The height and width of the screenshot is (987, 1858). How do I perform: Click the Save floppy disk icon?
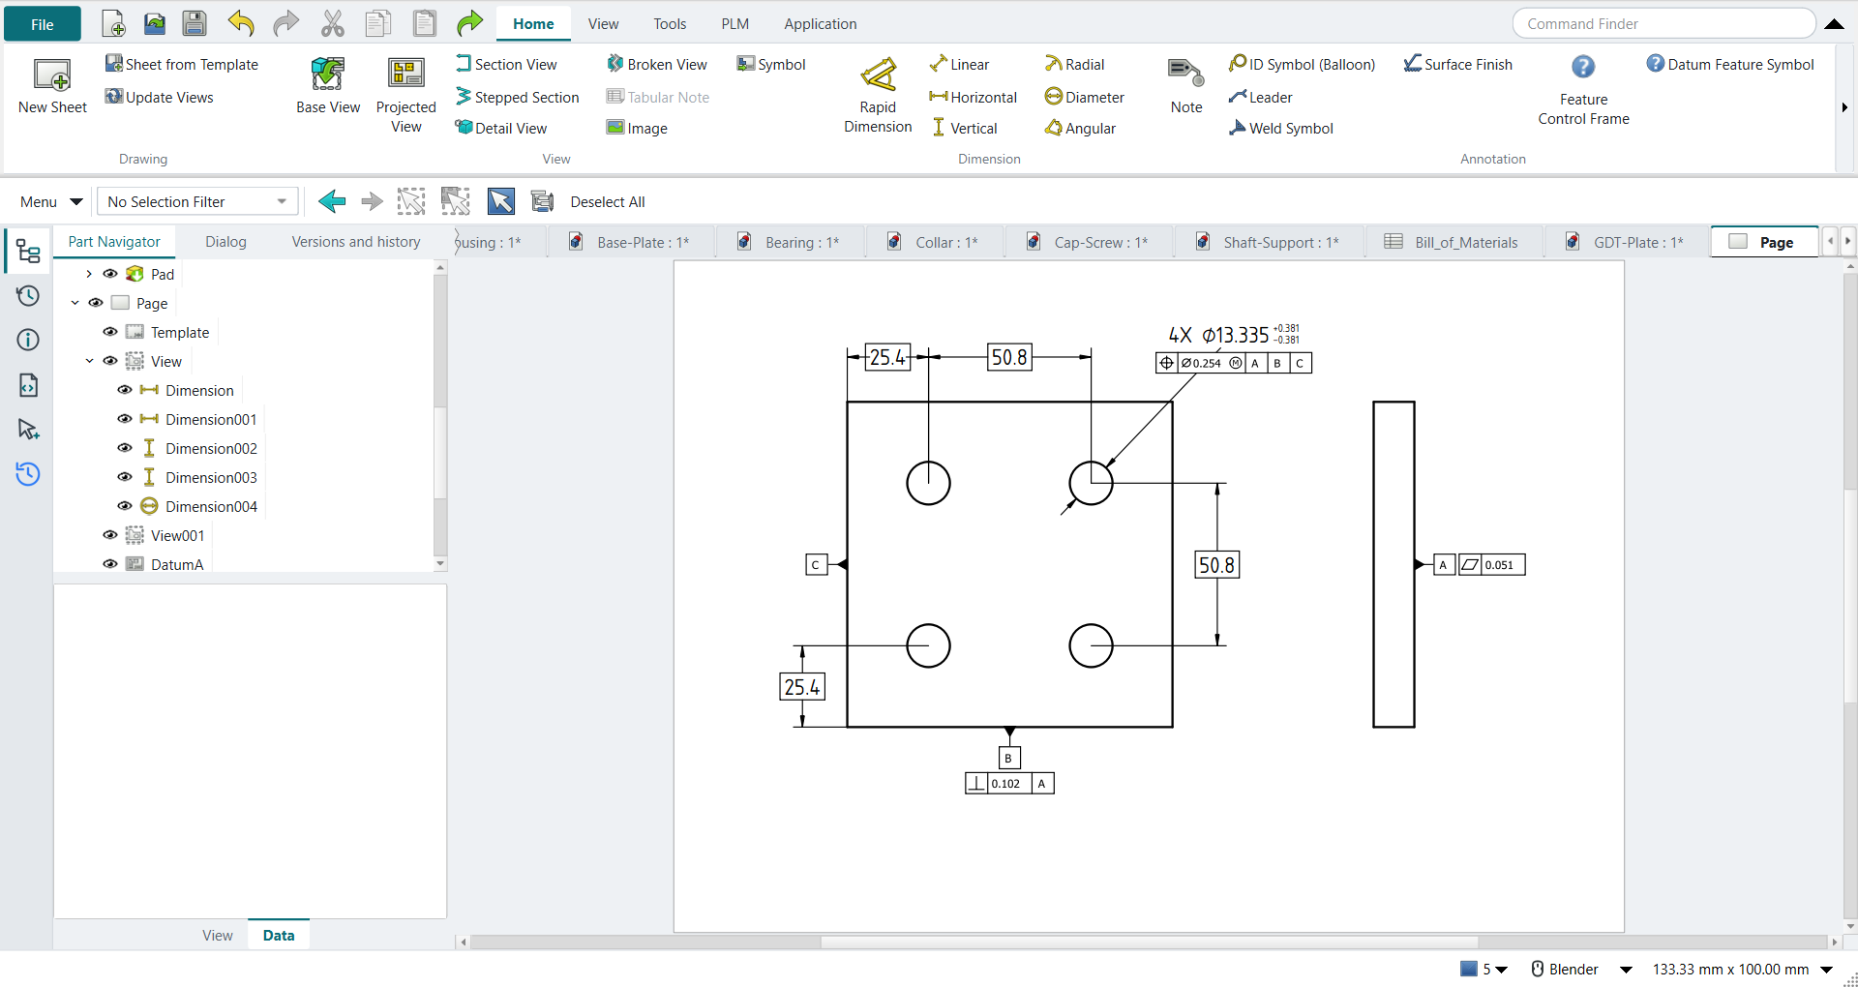[195, 23]
